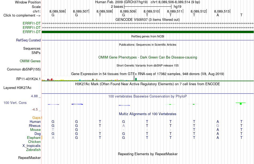The height and width of the screenshot is (164, 254).
Task: Click the "2 bases" scale text
Action: click(x=117, y=7)
